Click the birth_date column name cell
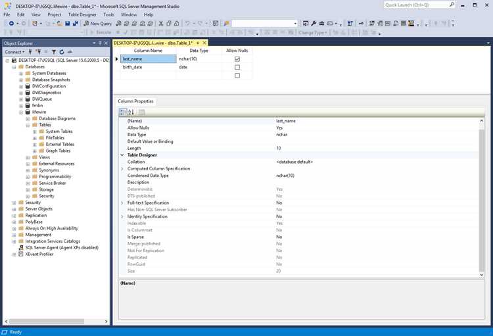This screenshot has height=336, width=493. (148, 67)
